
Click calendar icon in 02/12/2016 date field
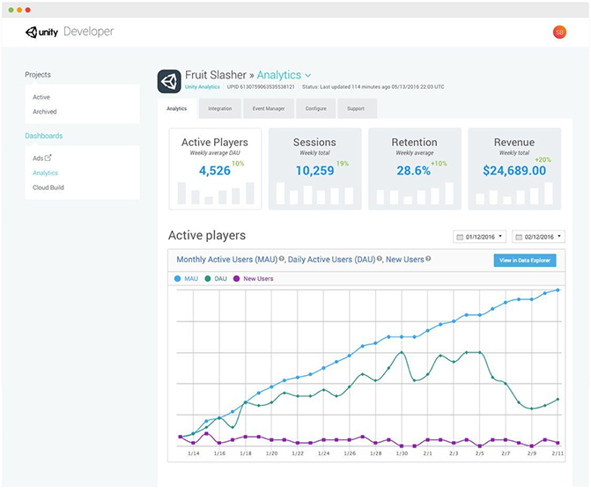click(519, 237)
